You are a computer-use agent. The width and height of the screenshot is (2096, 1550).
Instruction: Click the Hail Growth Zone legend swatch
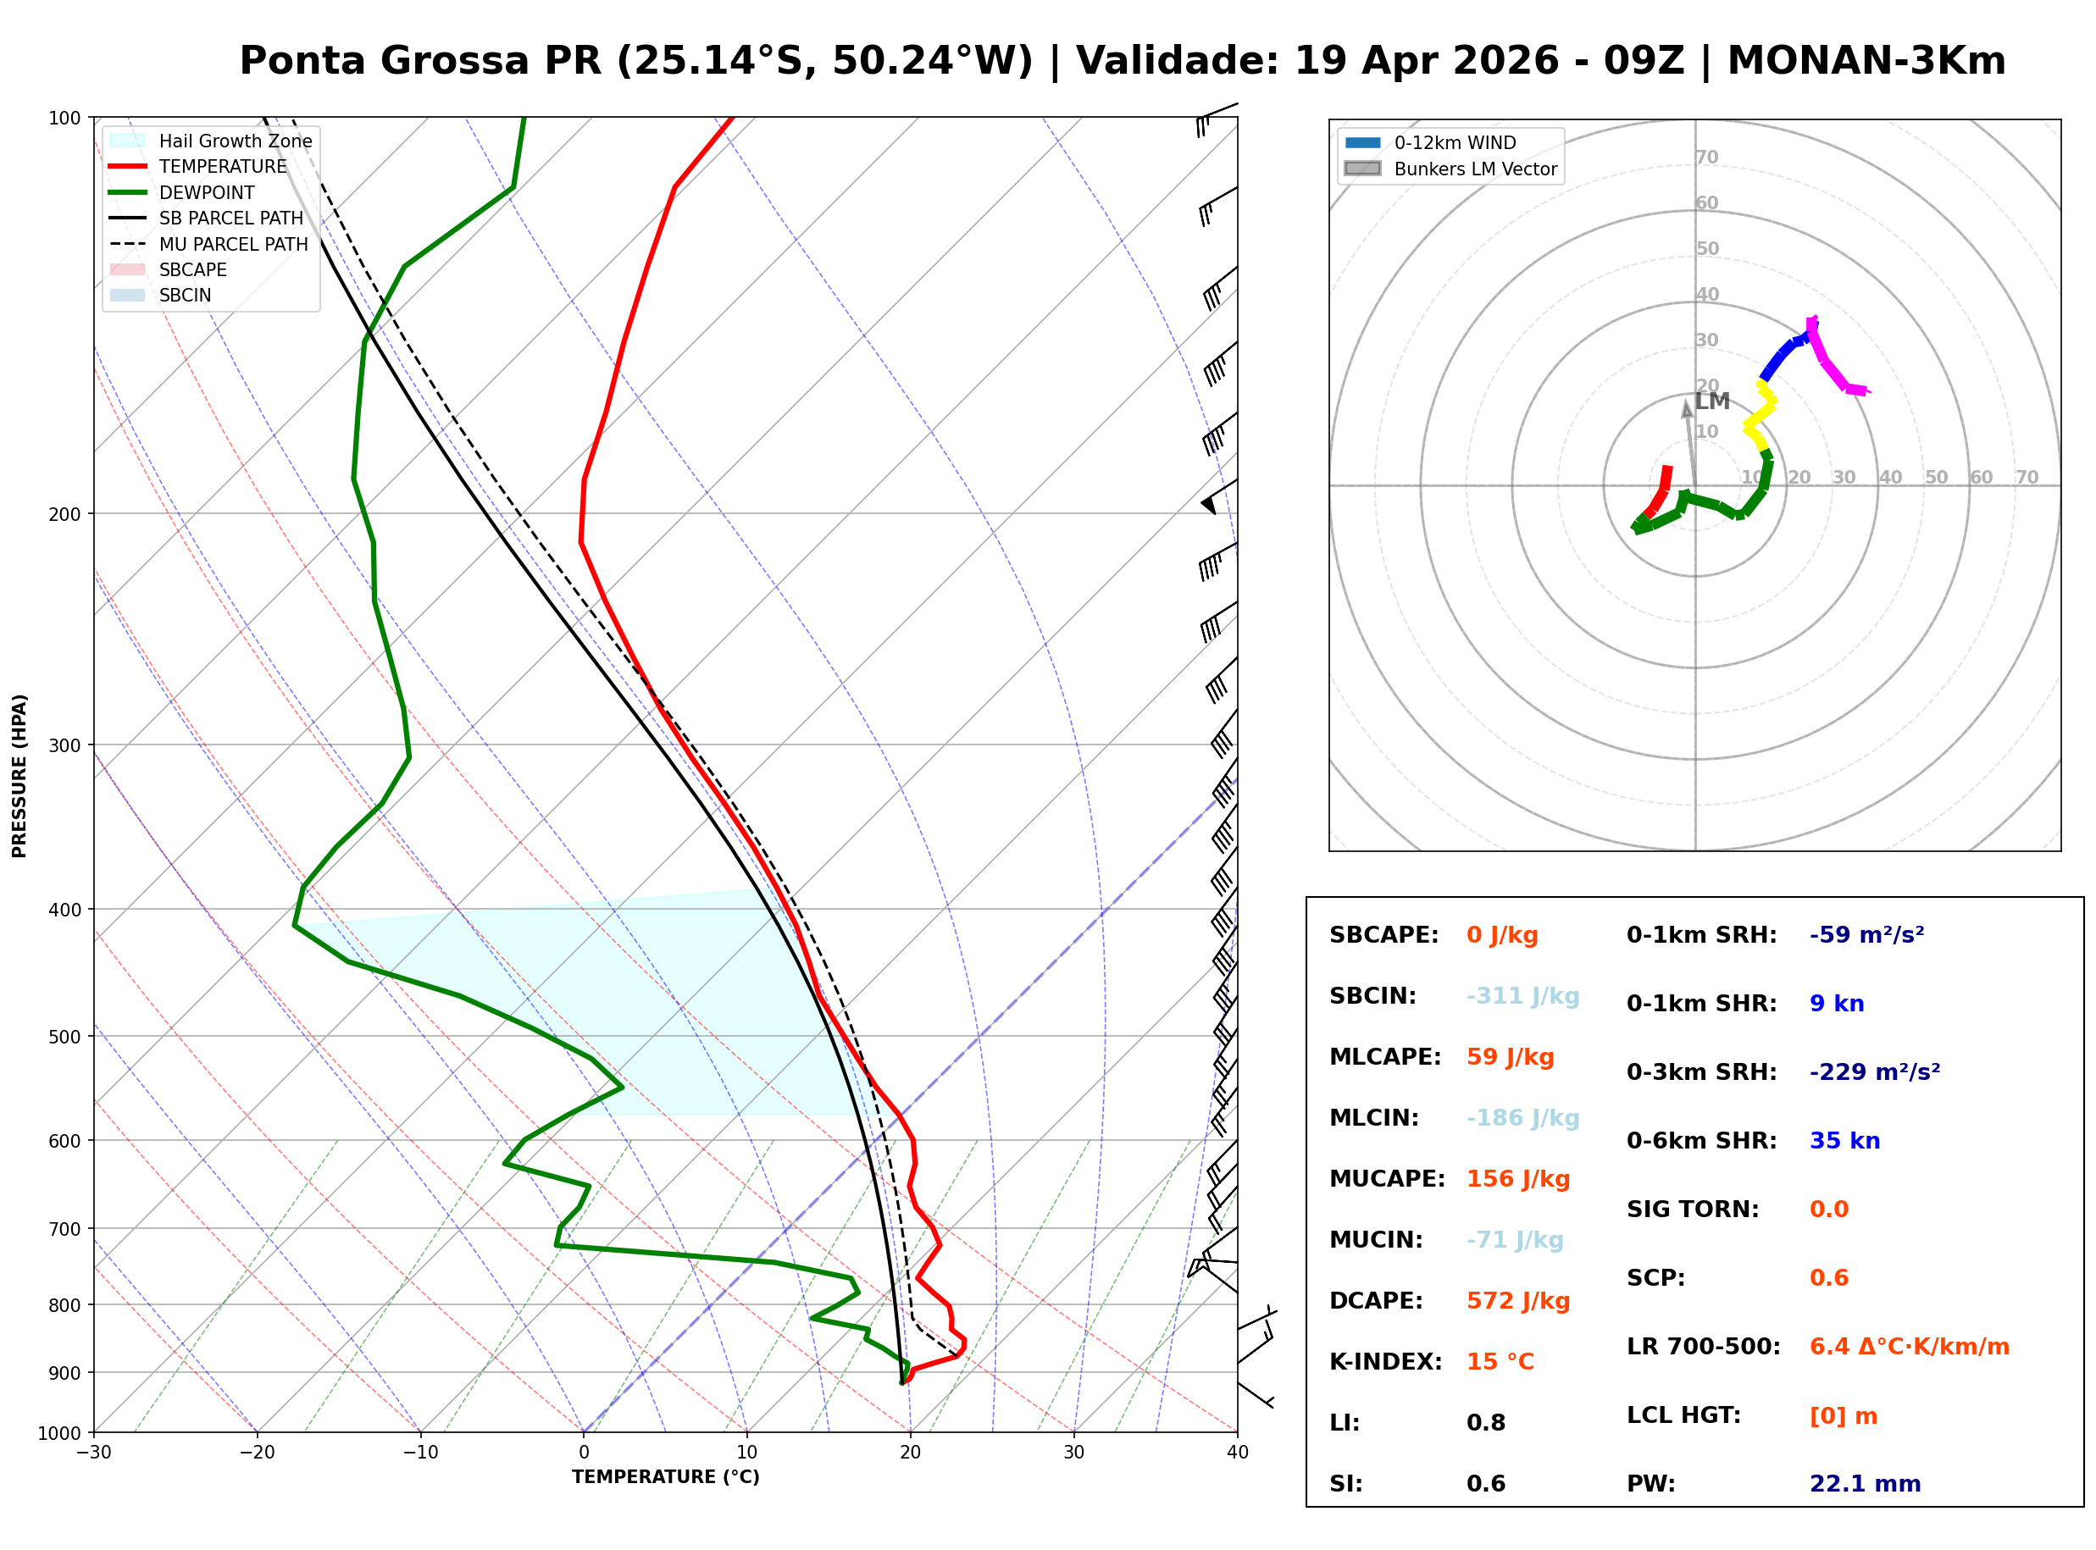coord(128,141)
